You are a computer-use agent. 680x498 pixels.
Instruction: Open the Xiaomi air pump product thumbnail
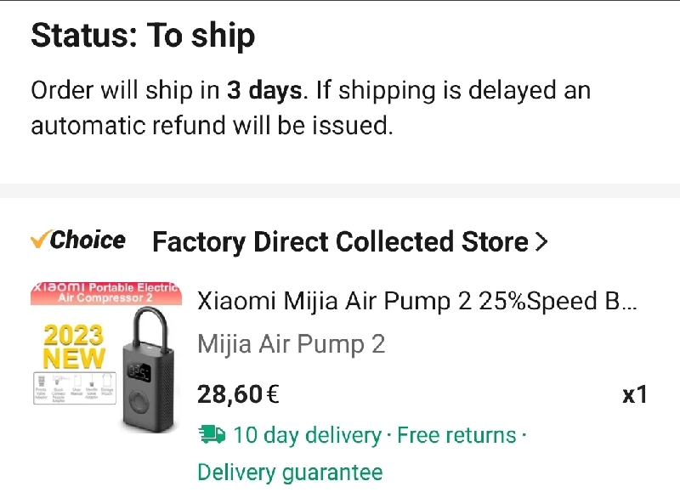click(x=106, y=358)
